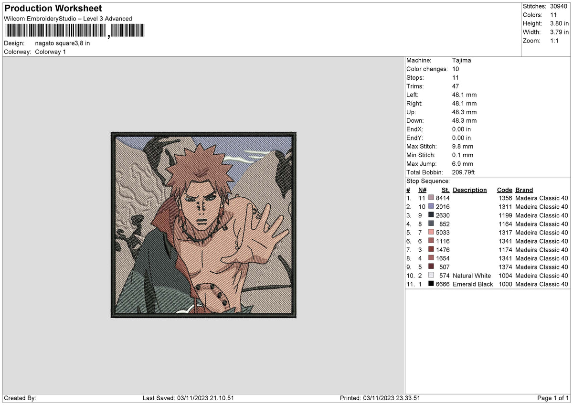The image size is (573, 405).
Task: Click thread code 1164
Action: (x=504, y=224)
